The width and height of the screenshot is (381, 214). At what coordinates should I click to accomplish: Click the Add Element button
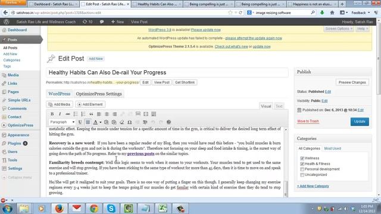[x=90, y=105]
